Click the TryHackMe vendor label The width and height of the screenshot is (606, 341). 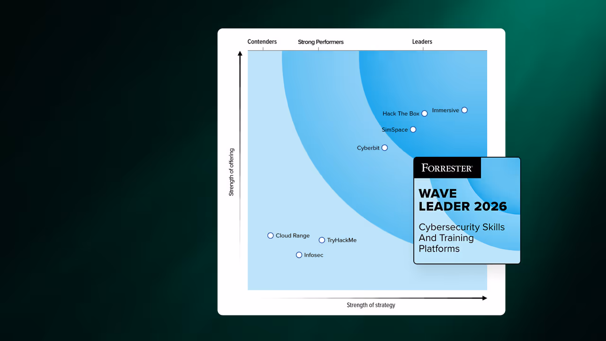(x=342, y=240)
